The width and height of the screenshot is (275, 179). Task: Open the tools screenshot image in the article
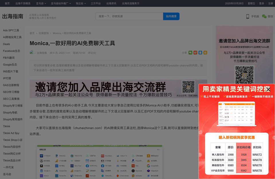pyautogui.click(x=100, y=162)
